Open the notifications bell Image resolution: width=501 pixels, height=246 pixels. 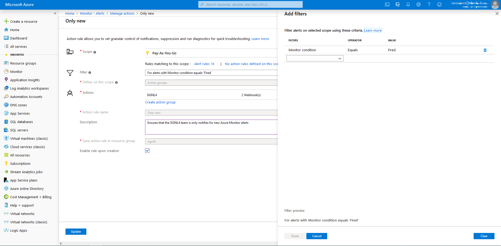coord(408,4)
